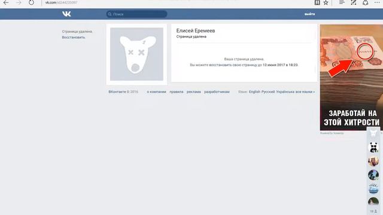Click the dog avatar in chat sidebar
383x215 pixels.
[373, 134]
